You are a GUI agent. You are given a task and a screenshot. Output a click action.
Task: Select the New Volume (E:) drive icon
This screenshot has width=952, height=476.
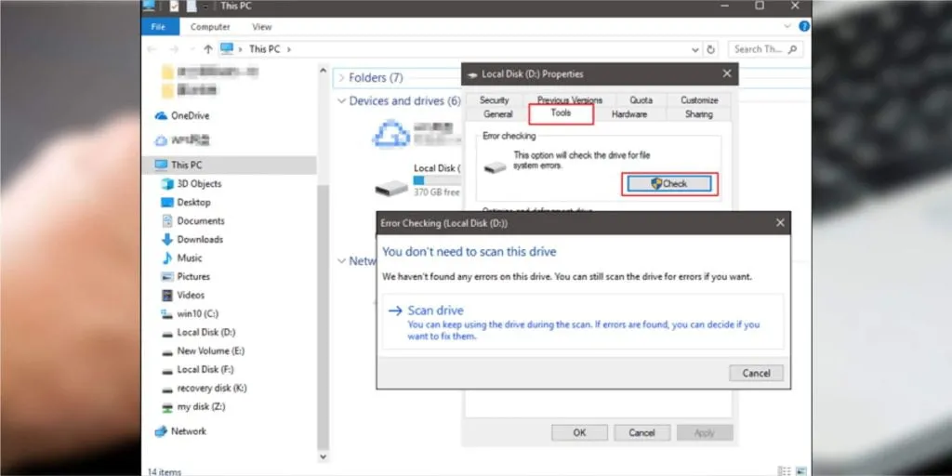pyautogui.click(x=167, y=350)
